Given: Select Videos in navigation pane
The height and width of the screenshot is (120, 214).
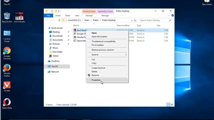Looking at the screenshot, I should pos(56,56).
